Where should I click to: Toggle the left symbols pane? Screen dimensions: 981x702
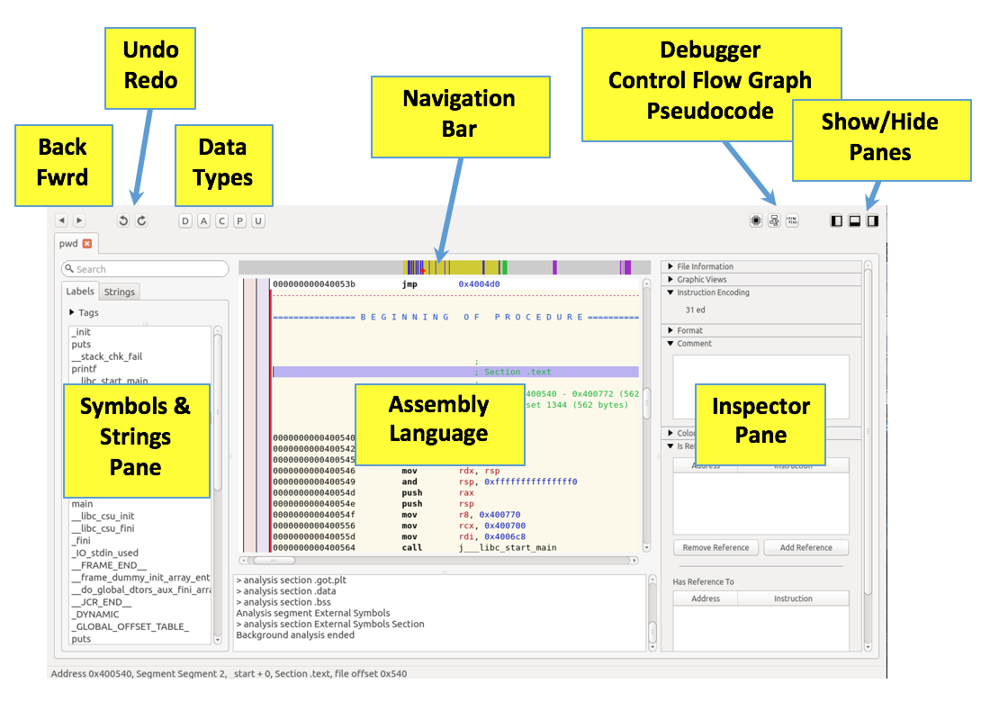(x=836, y=220)
